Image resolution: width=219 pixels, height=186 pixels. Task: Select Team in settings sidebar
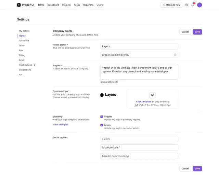pos(22,45)
